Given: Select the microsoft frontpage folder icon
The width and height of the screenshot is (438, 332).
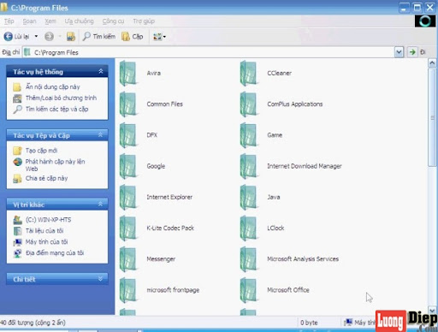Looking at the screenshot, I should [x=128, y=290].
